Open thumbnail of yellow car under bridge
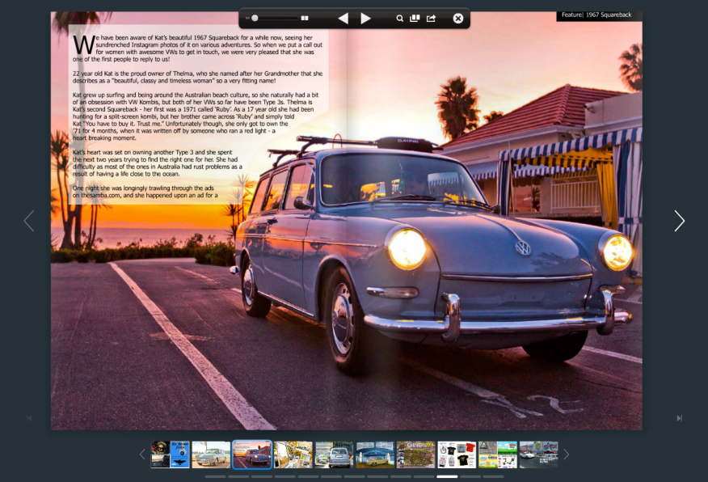The height and width of the screenshot is (482, 708). click(x=375, y=455)
